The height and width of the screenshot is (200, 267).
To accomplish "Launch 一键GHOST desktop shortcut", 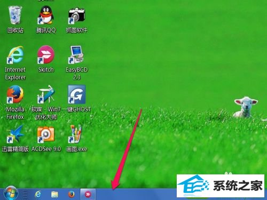I will click(x=76, y=94).
